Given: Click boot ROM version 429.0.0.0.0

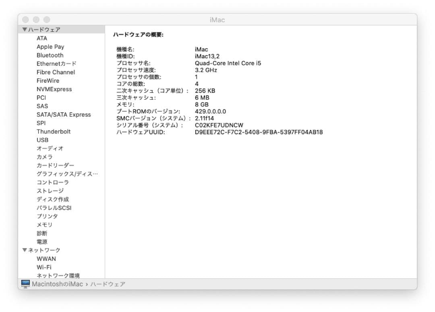Looking at the screenshot, I should (x=210, y=111).
